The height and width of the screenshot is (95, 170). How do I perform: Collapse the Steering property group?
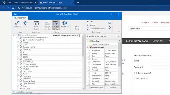click(88, 41)
